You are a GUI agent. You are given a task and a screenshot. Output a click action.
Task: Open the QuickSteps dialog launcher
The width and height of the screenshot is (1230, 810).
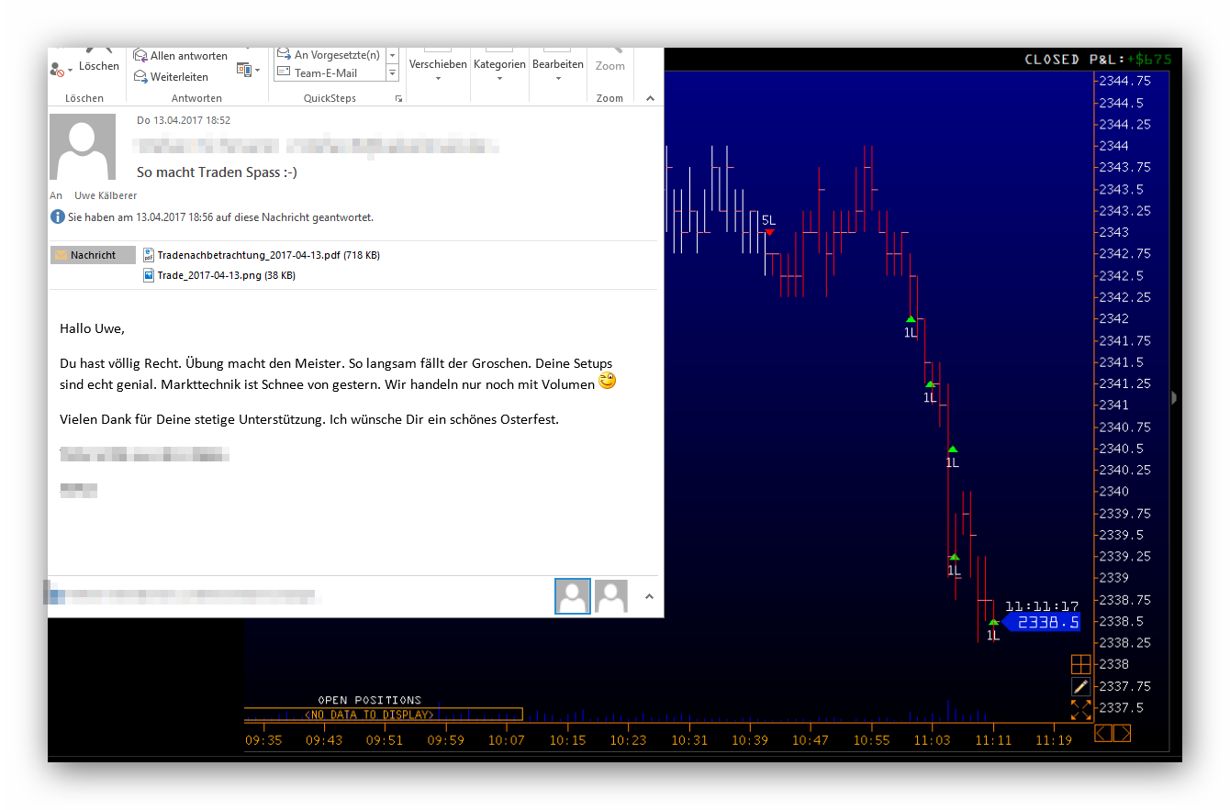click(x=398, y=98)
